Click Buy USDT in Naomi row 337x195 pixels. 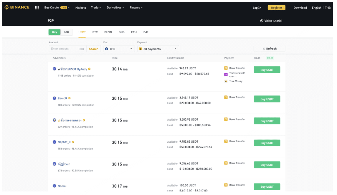coord(267,187)
